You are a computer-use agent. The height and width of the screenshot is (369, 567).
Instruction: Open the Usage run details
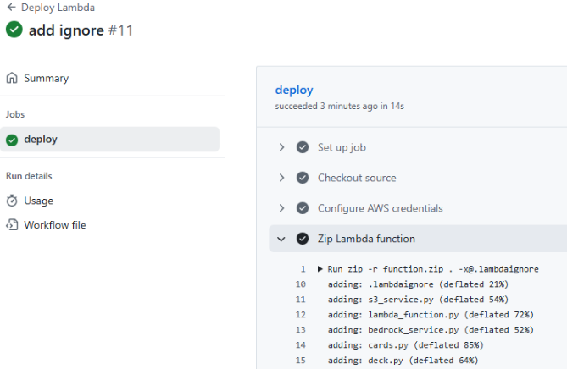coord(38,201)
